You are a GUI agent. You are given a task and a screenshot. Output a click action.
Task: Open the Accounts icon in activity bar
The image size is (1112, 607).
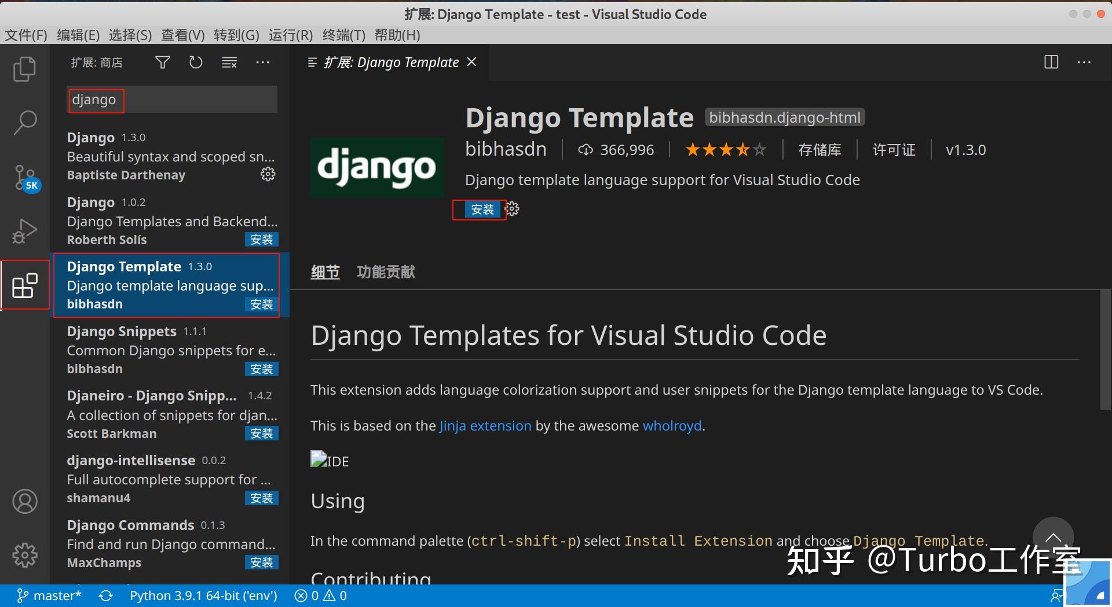point(24,501)
